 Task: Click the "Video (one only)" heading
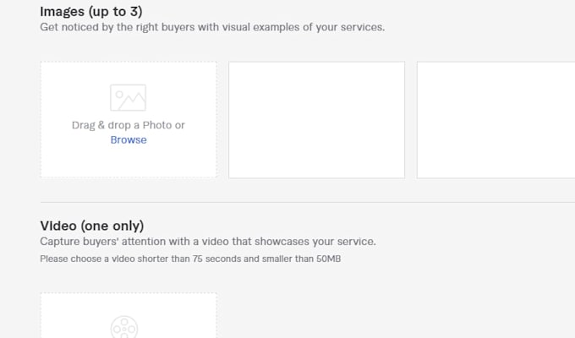pos(92,226)
